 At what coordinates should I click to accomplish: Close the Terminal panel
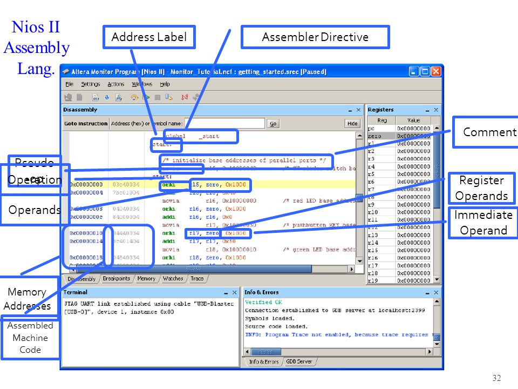click(234, 292)
